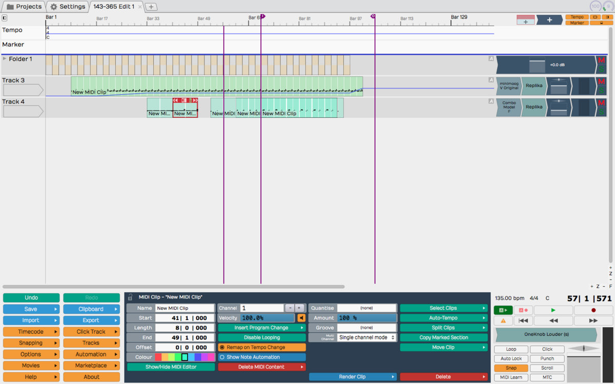The height and width of the screenshot is (384, 615).
Task: Click the red Record button
Action: click(593, 310)
